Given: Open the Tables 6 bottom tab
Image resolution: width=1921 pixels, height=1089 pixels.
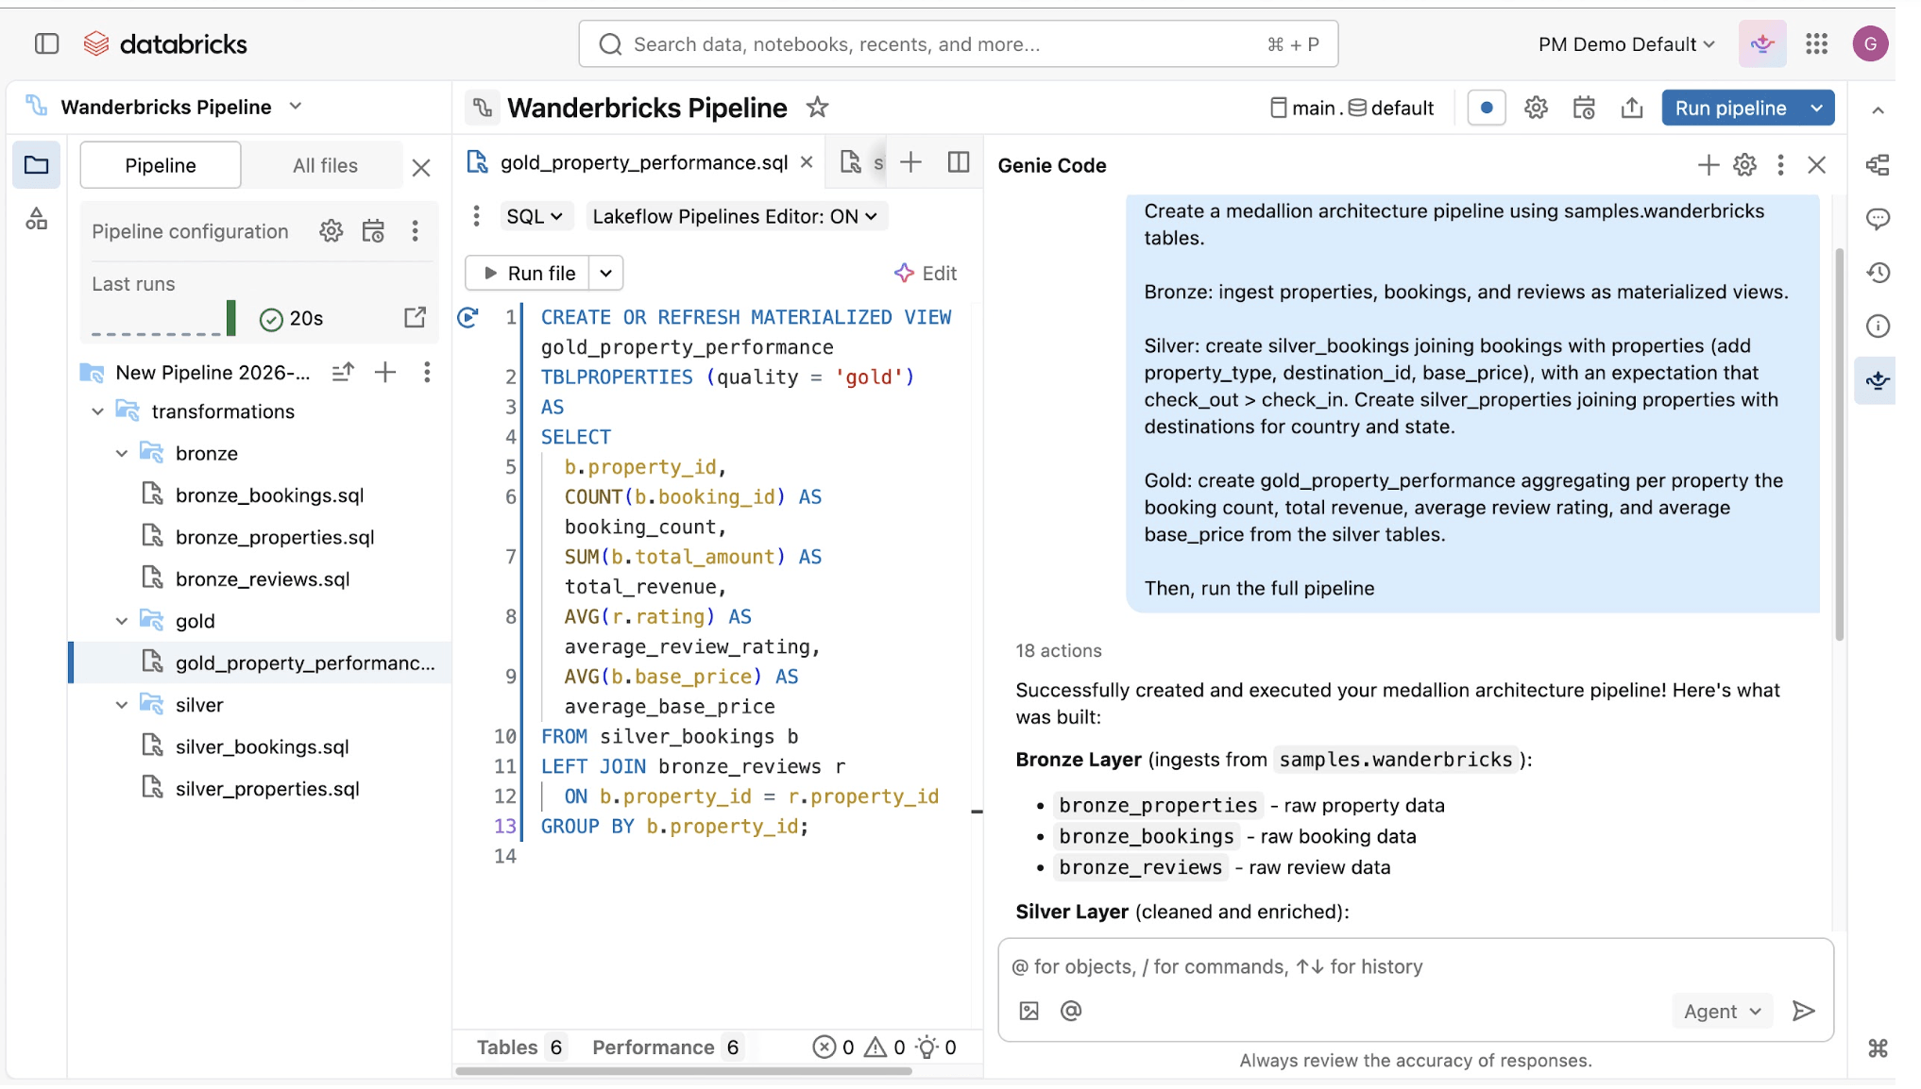Looking at the screenshot, I should pos(519,1047).
